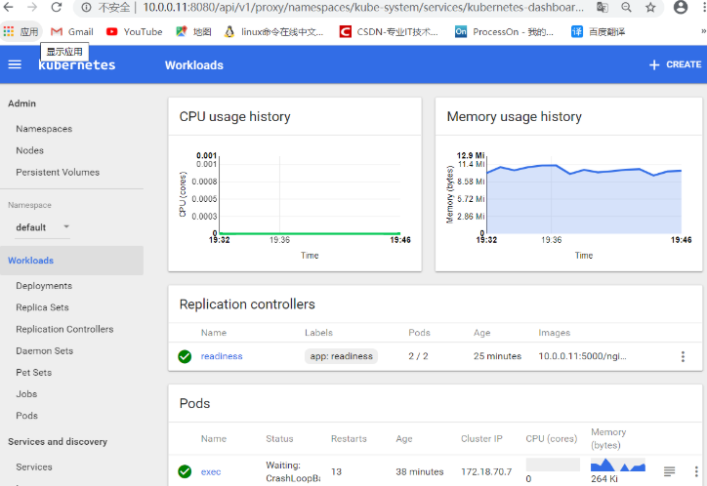Open the 百度翻译 bookmark

point(598,31)
